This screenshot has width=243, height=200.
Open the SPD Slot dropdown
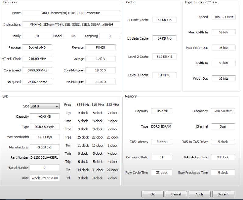tap(45, 106)
